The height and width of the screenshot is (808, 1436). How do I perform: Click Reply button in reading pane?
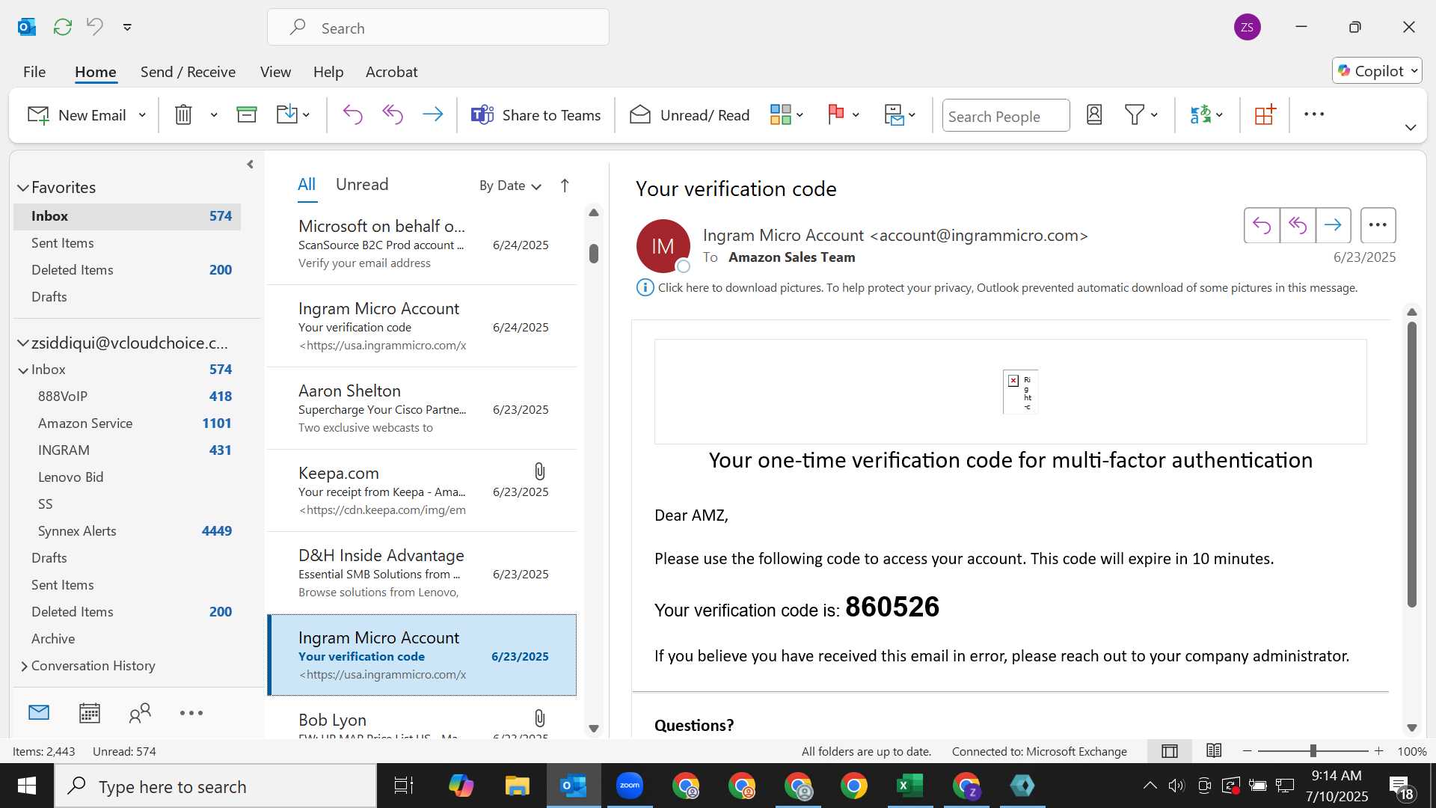coord(1262,225)
